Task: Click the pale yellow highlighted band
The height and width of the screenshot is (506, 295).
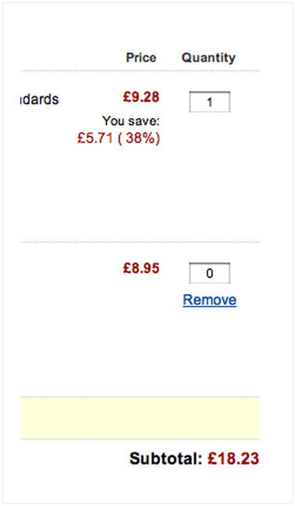Action: [x=140, y=418]
